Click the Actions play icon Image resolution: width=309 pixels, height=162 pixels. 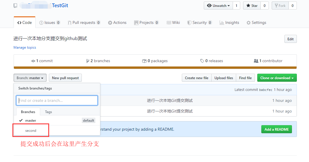(x=110, y=23)
